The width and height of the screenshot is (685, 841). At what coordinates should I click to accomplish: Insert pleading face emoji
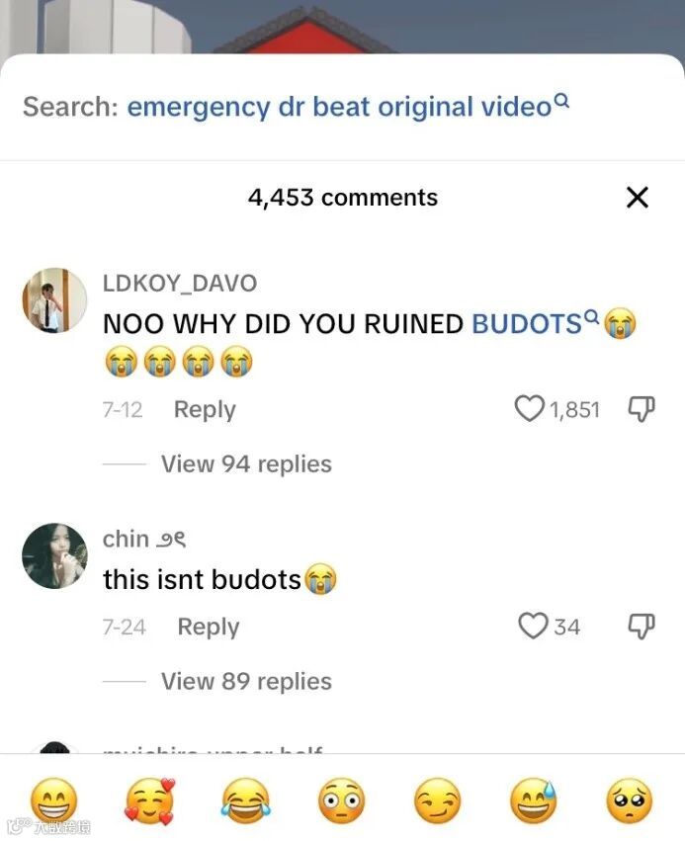(630, 800)
